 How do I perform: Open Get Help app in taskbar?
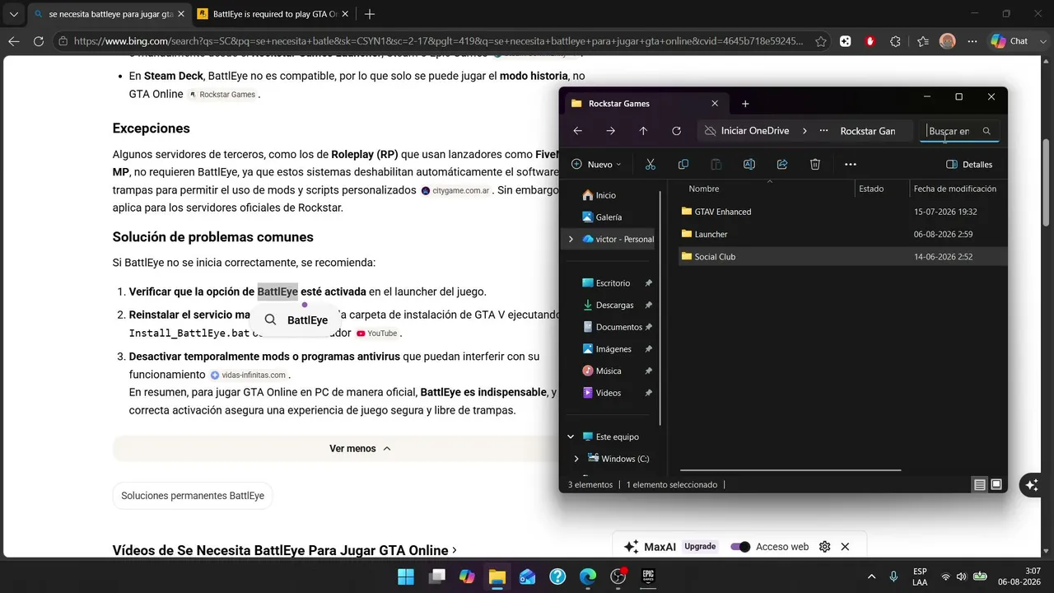tap(557, 577)
